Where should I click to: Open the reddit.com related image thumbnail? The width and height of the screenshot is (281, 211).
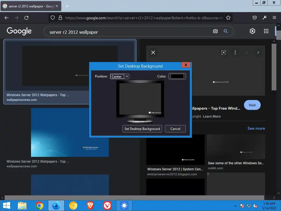[236, 146]
